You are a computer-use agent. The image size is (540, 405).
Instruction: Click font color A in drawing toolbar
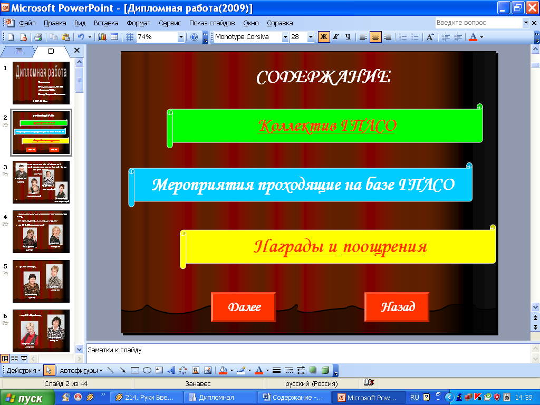coord(259,370)
